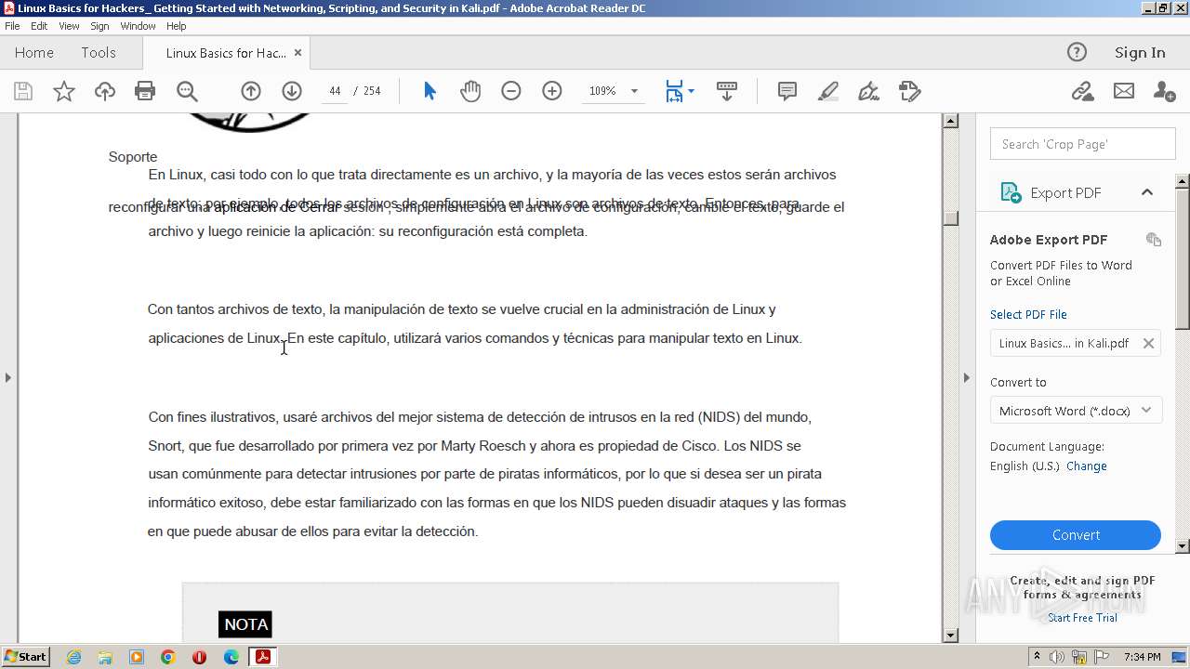Click Select PDF File link

point(1028,314)
